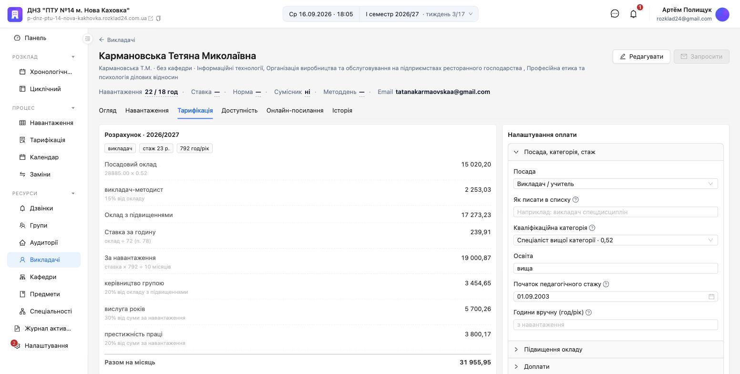Collapse 'Посада, категорія, стаж' section

tap(616, 152)
